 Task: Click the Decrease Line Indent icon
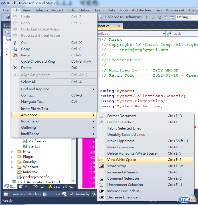tap(101, 197)
